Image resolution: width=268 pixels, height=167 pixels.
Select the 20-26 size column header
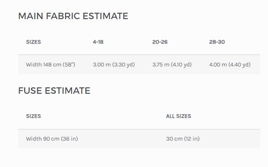click(160, 42)
